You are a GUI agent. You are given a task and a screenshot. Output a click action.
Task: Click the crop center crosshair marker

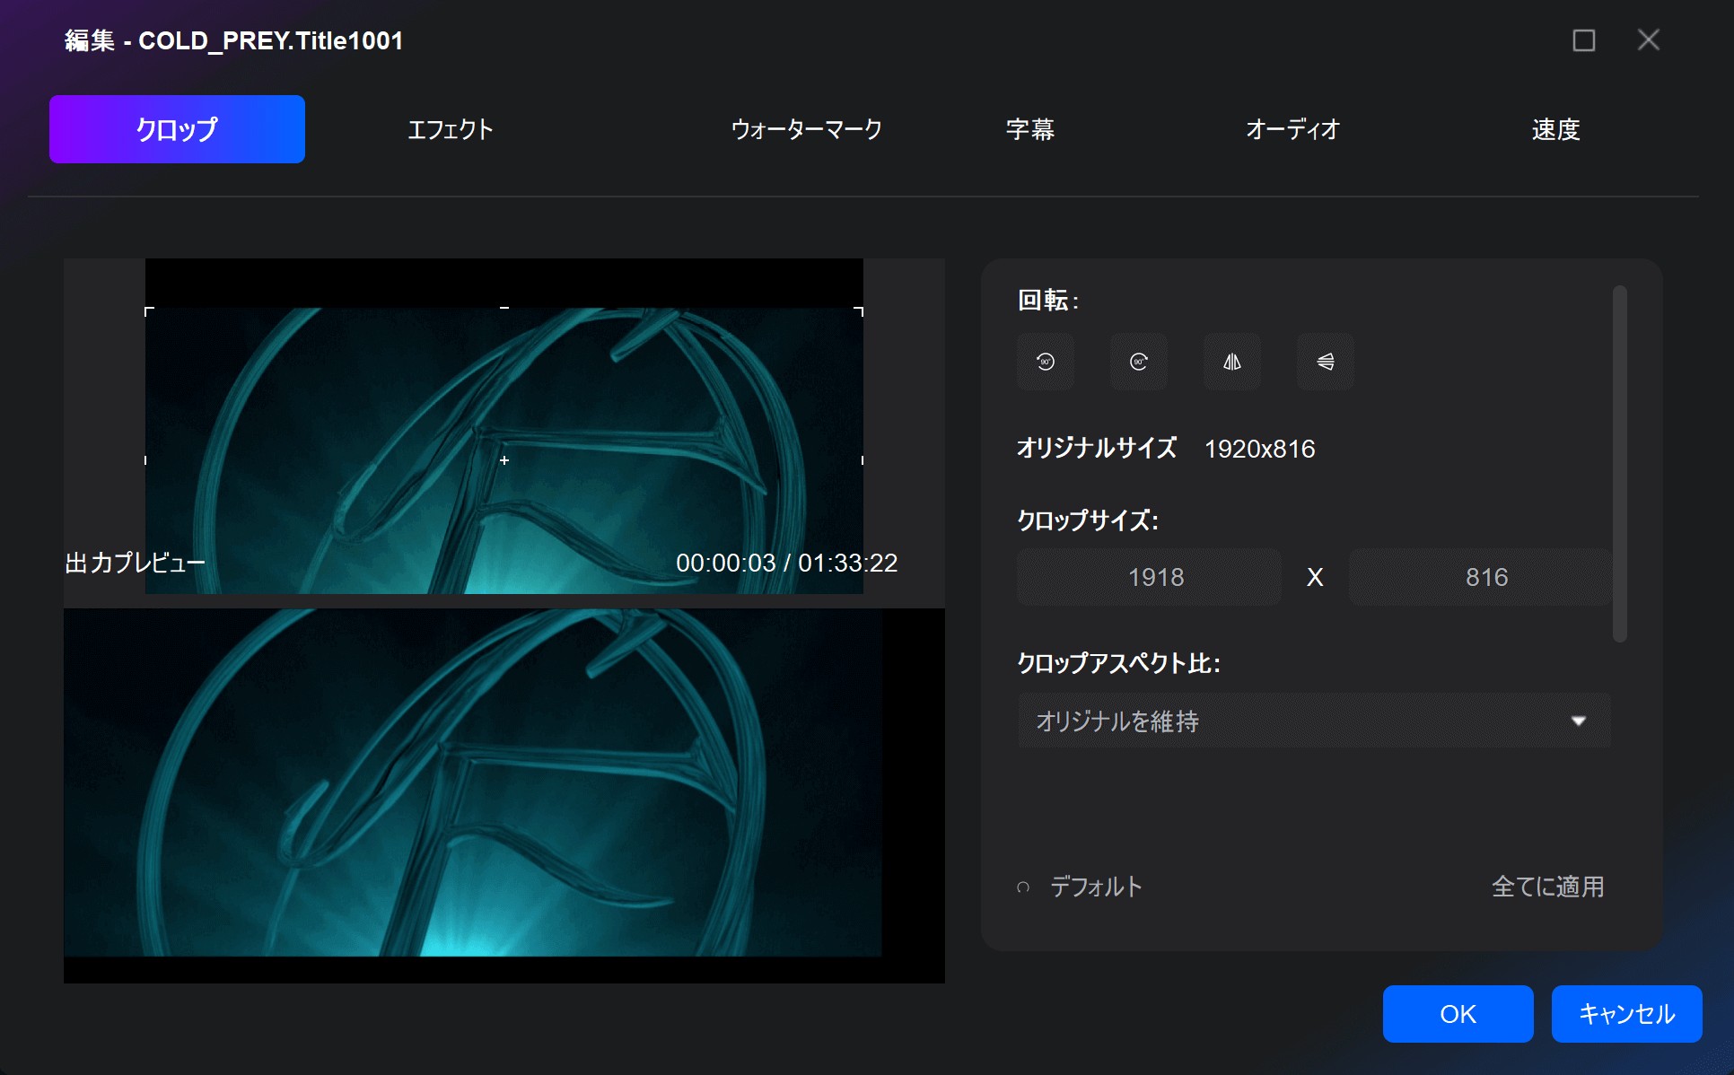coord(504,460)
